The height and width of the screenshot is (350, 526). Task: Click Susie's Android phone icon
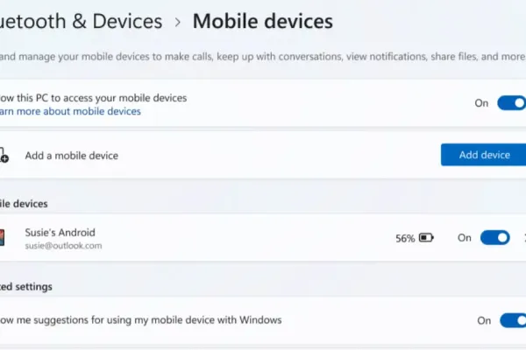[3, 237]
